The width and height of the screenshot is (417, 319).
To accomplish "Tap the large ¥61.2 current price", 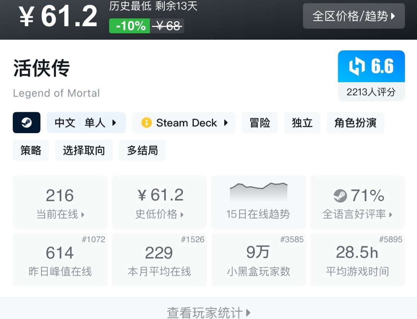I will tap(58, 17).
